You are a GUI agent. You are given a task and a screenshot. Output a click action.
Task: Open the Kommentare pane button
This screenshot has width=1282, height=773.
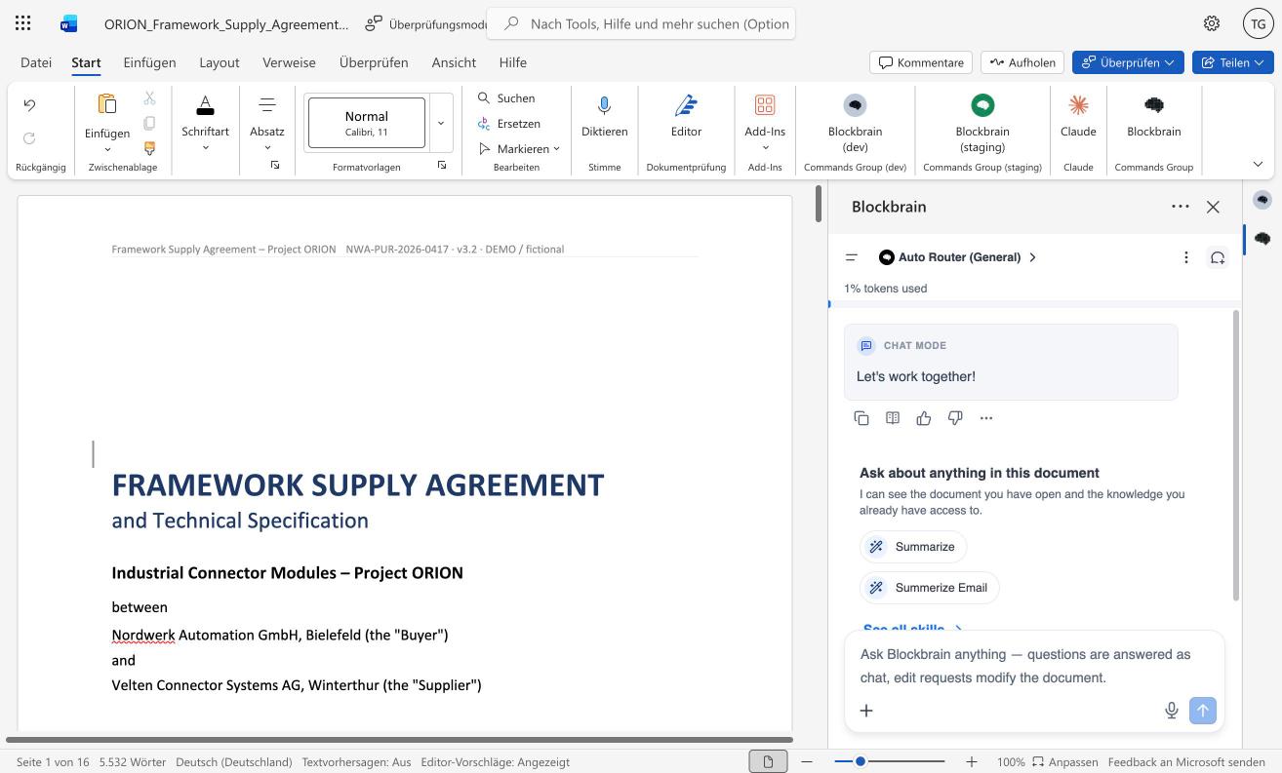[921, 62]
